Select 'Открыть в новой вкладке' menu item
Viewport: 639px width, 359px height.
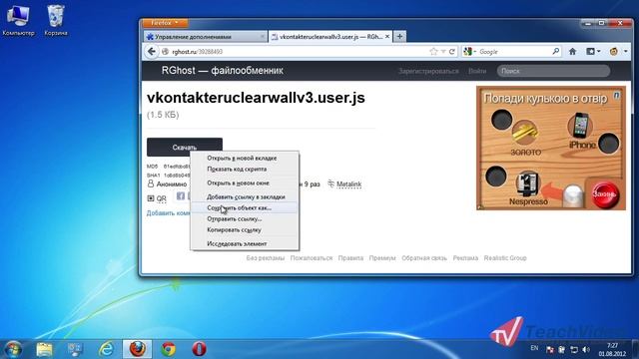tap(245, 158)
